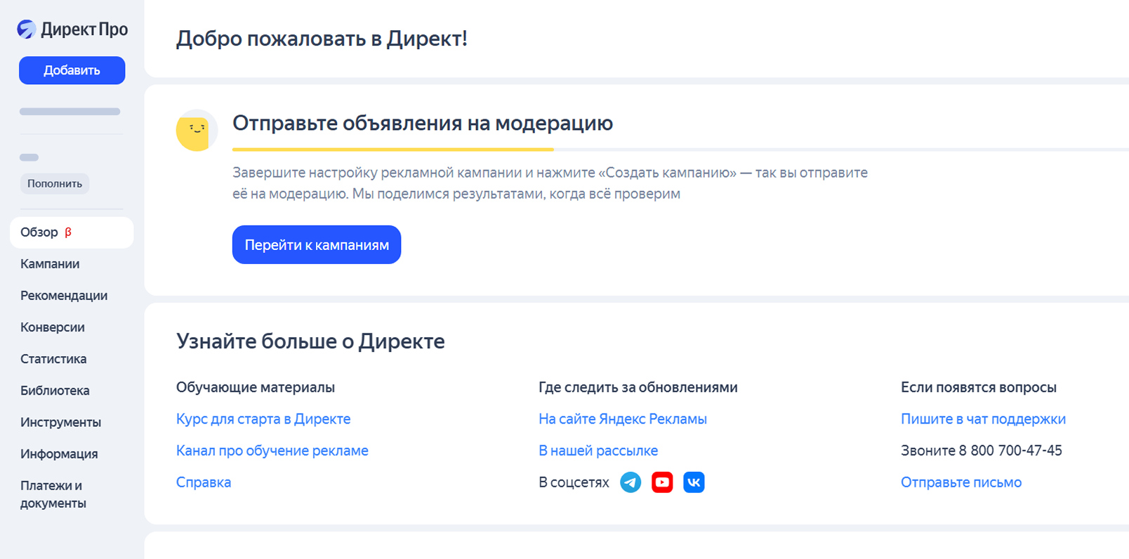This screenshot has width=1129, height=559.
Task: Click the blue Добавить button
Action: (x=72, y=70)
